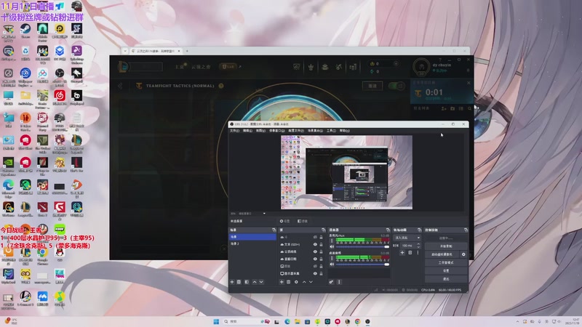
Task: Open advanced audio properties gears in mixer
Action: [331, 282]
